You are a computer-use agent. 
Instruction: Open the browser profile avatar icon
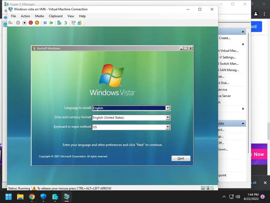point(256,14)
